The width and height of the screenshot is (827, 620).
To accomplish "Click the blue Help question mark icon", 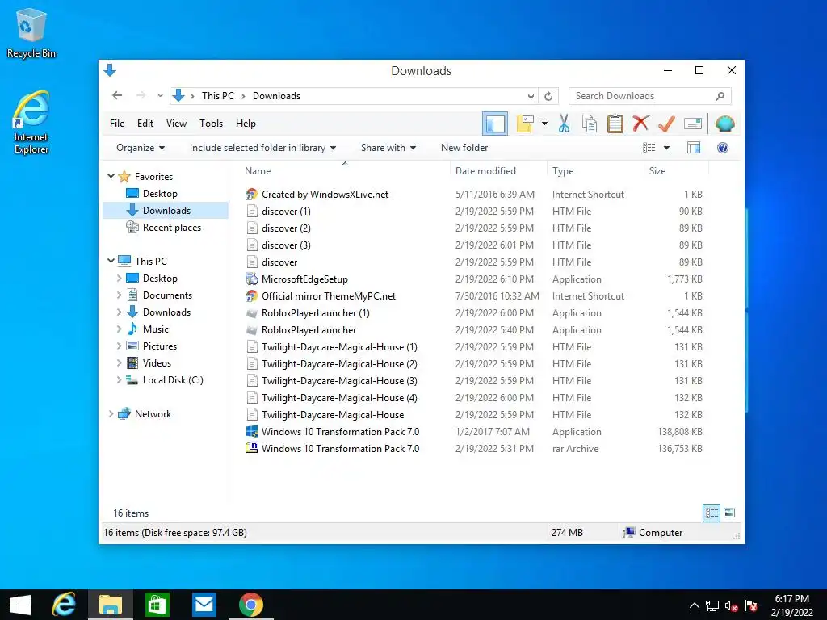I will (723, 148).
